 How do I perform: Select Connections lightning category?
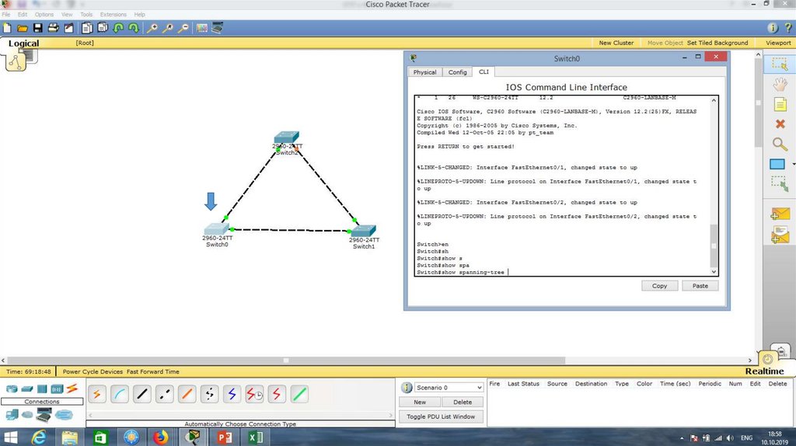click(x=72, y=389)
